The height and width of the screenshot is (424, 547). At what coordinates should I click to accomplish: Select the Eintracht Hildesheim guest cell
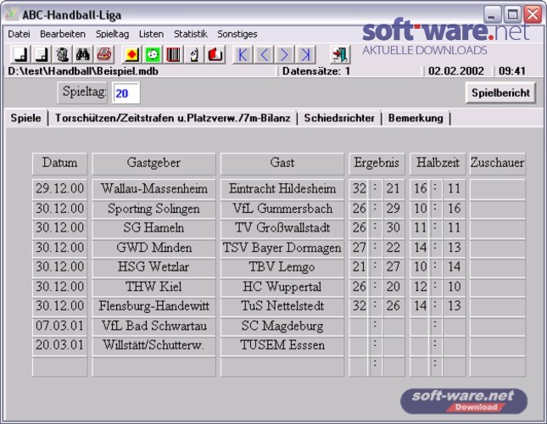coord(282,189)
